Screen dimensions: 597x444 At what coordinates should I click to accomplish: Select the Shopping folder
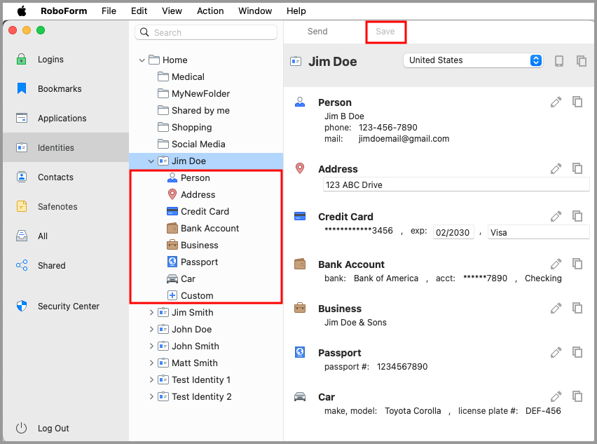click(x=185, y=127)
